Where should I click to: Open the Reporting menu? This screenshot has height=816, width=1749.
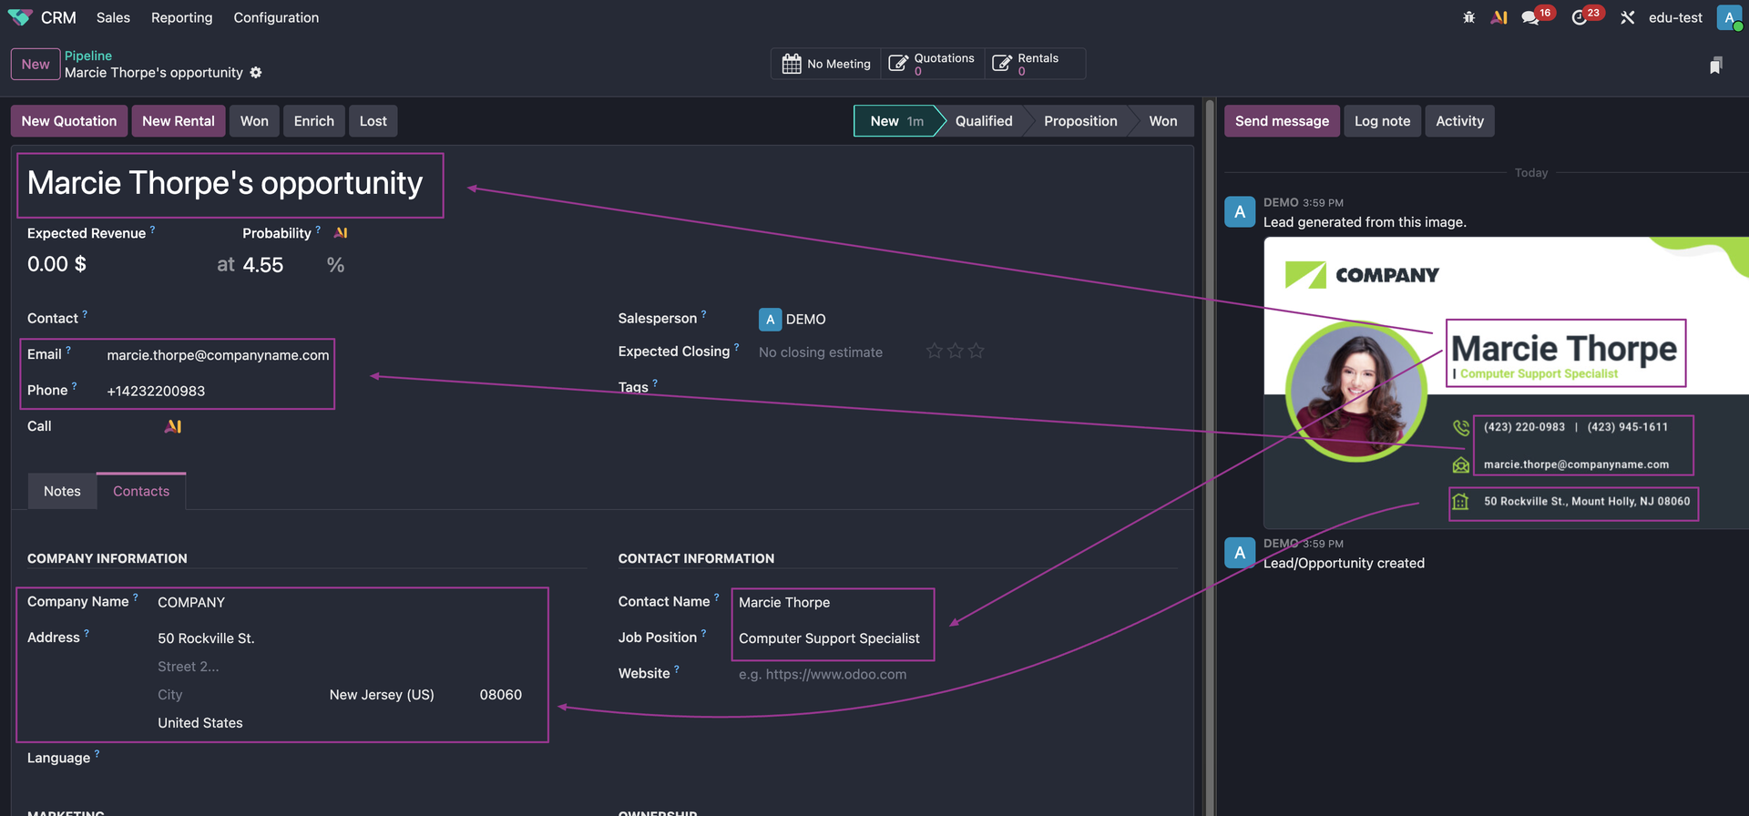(x=181, y=17)
